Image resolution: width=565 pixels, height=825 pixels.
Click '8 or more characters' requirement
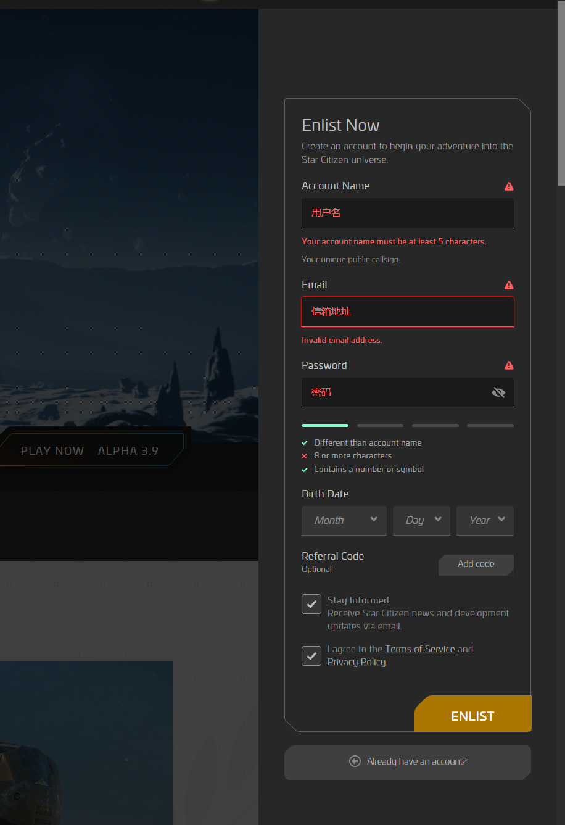click(x=353, y=456)
